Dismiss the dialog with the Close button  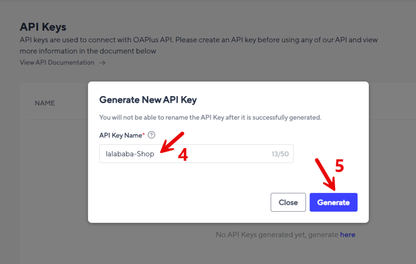(x=288, y=202)
